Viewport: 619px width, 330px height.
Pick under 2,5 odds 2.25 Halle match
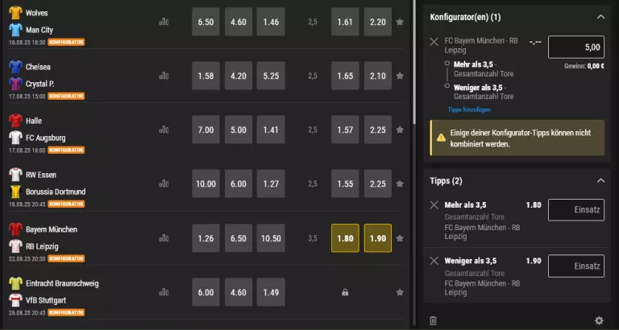pyautogui.click(x=378, y=130)
